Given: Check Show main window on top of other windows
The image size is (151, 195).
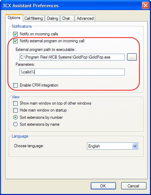Looking at the screenshot, I should pyautogui.click(x=16, y=103).
